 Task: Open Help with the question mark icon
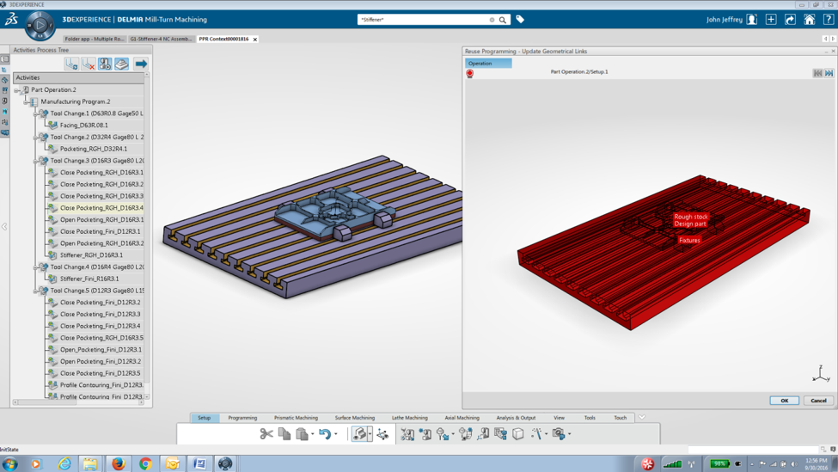(828, 19)
